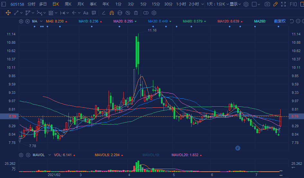Remove the MA indicator with its X icon
The height and width of the screenshot is (178, 304).
(28, 21)
